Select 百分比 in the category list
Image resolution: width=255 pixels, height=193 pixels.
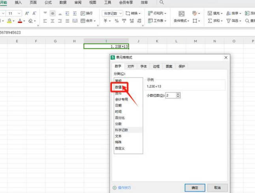point(120,118)
